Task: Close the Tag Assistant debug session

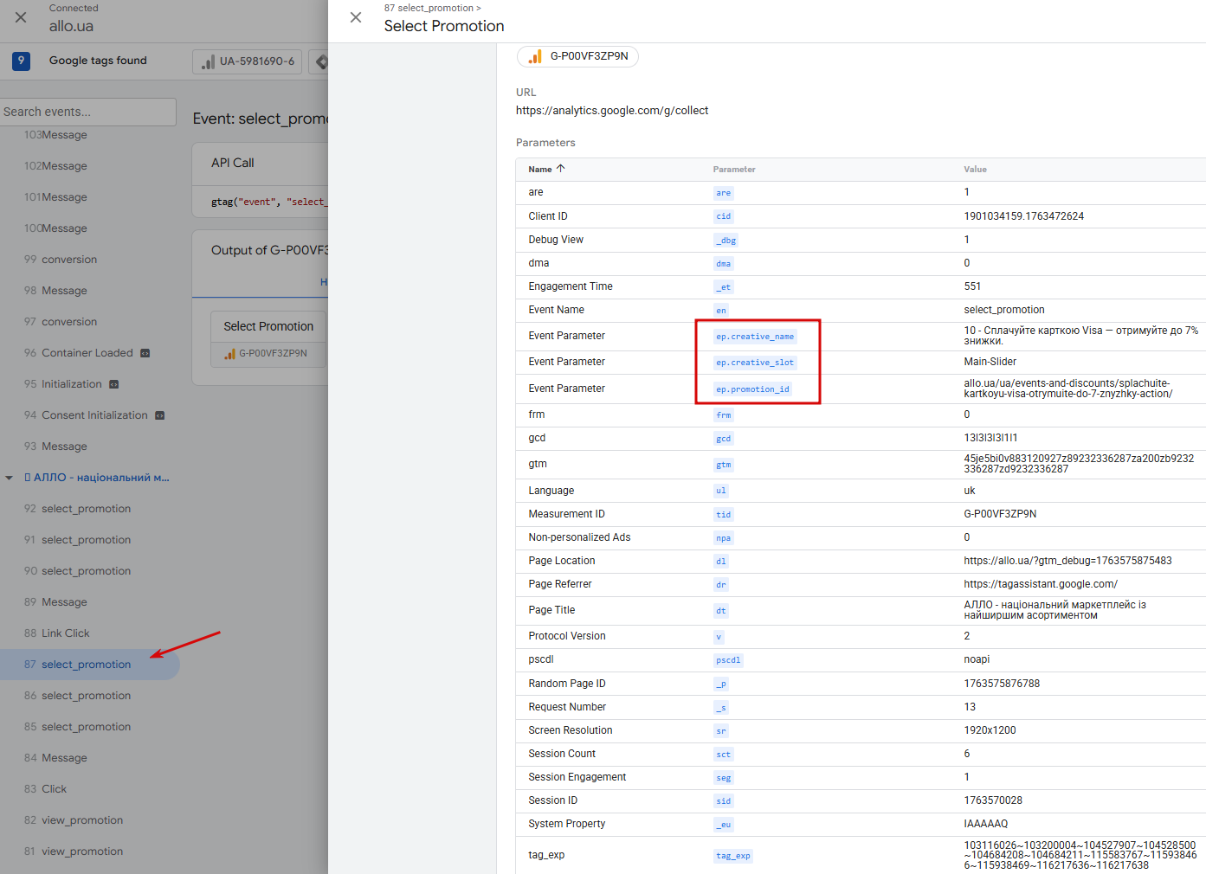Action: click(21, 17)
